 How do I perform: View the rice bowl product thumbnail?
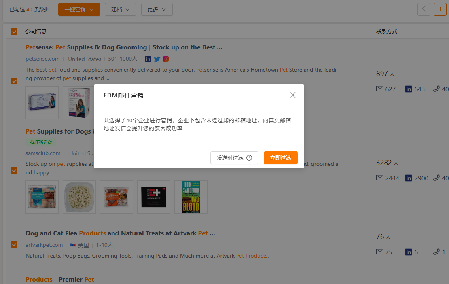click(x=79, y=197)
